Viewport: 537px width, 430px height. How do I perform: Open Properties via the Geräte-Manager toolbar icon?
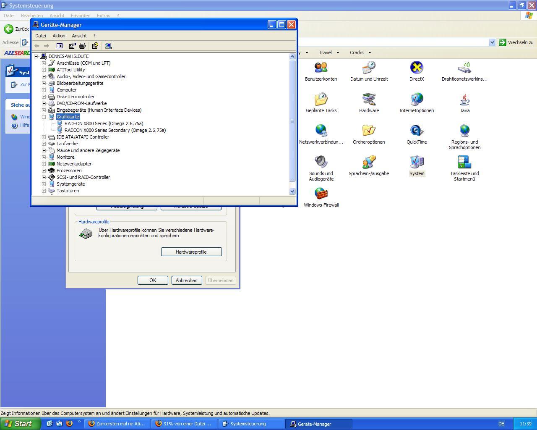(72, 46)
